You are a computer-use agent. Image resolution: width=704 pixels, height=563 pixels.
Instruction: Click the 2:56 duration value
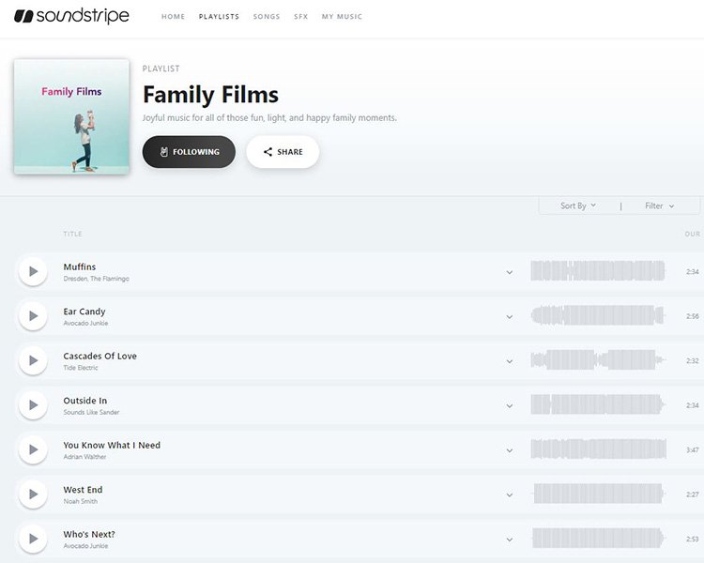coord(693,316)
